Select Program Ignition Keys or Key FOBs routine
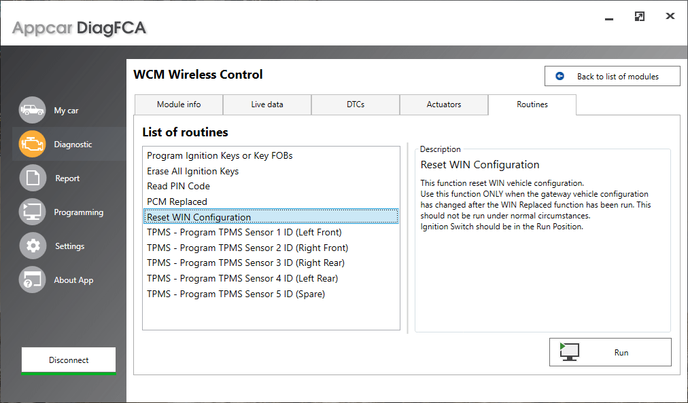This screenshot has height=403, width=688. coord(220,155)
